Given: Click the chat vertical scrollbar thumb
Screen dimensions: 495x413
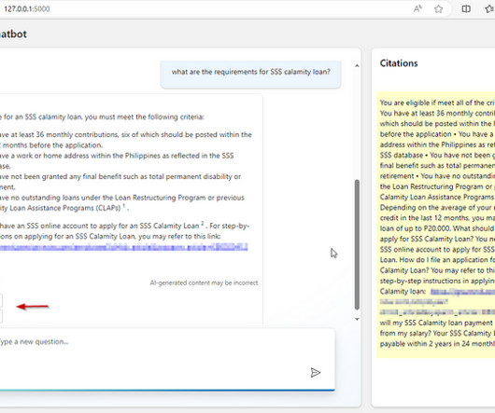Looking at the screenshot, I should [x=357, y=244].
